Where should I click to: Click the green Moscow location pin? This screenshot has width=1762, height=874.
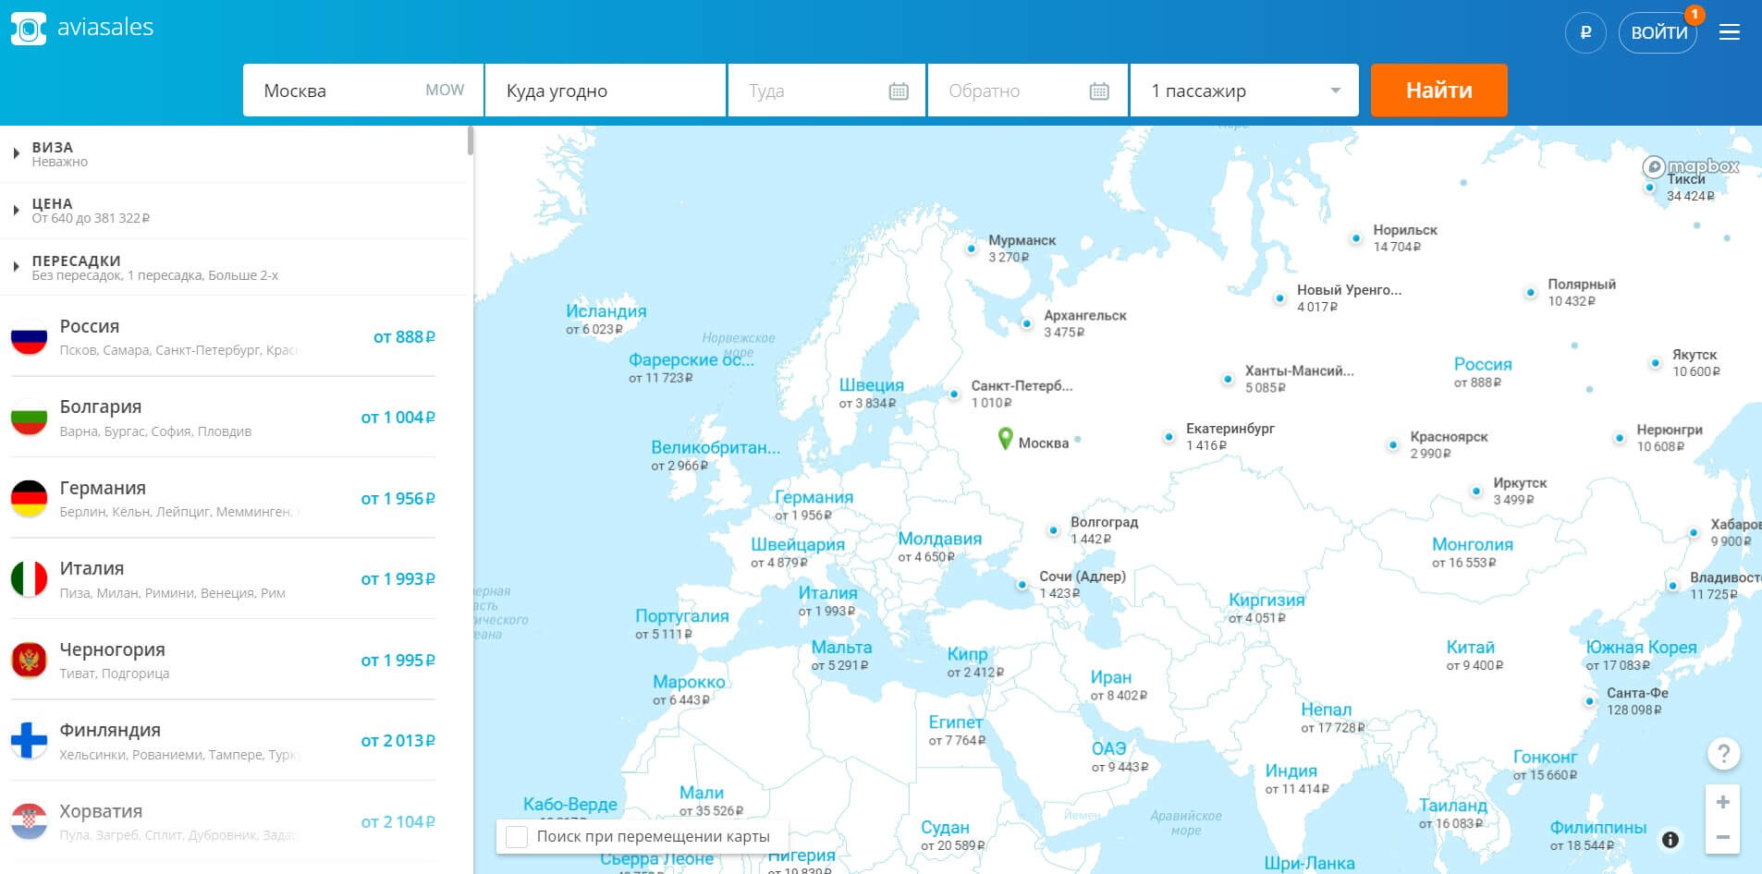pyautogui.click(x=1005, y=438)
